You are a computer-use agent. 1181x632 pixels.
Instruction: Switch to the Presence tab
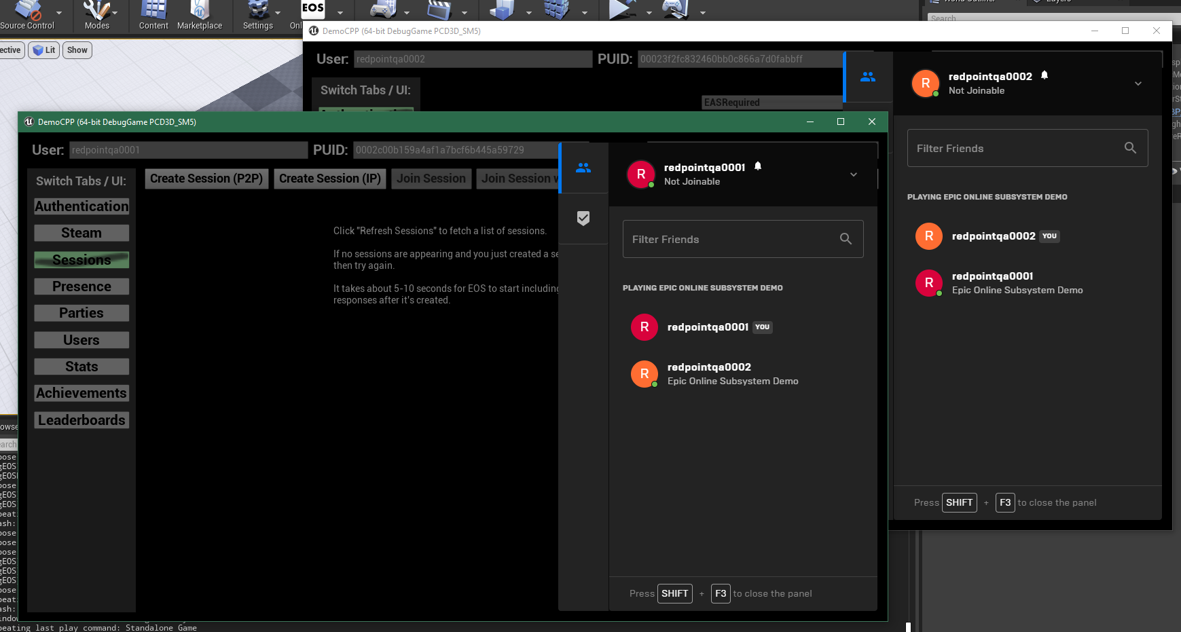point(81,286)
